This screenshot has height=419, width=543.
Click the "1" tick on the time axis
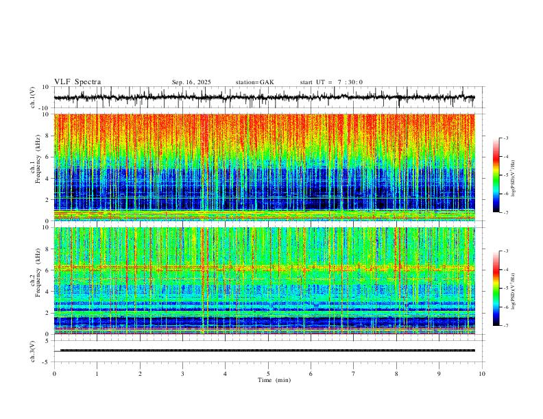[97, 374]
